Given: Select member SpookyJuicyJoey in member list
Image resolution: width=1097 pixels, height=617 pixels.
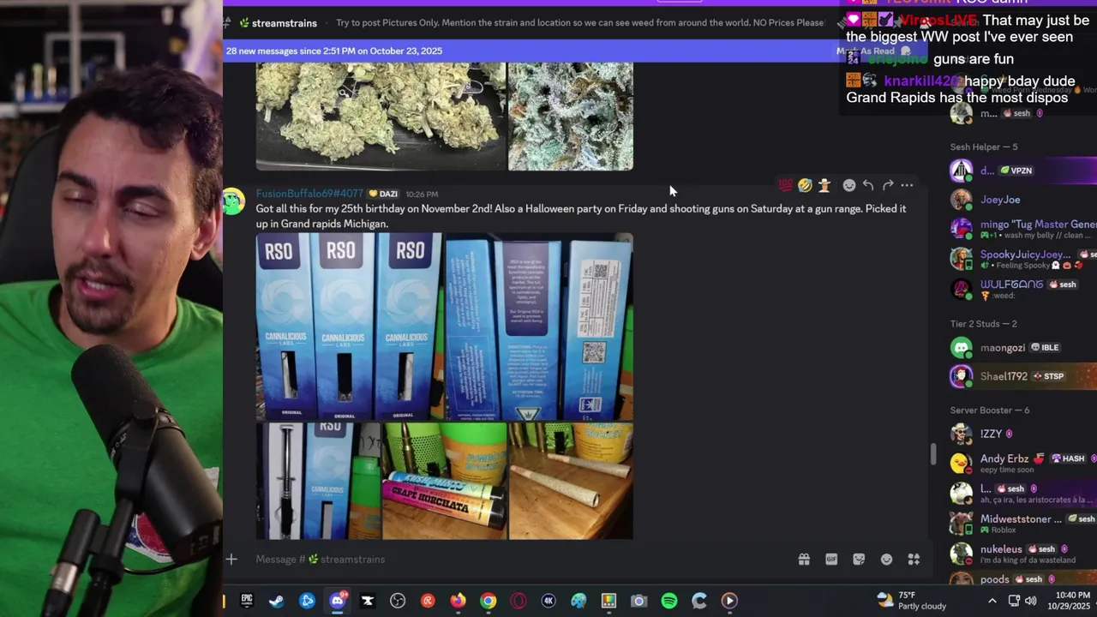Looking at the screenshot, I should coord(1022,259).
